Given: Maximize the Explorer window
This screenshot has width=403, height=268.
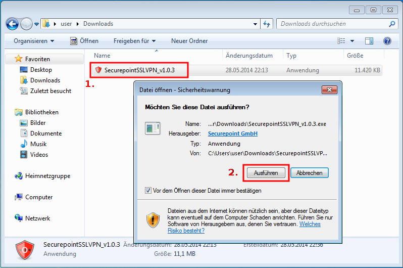Looking at the screenshot, I should [x=373, y=10].
